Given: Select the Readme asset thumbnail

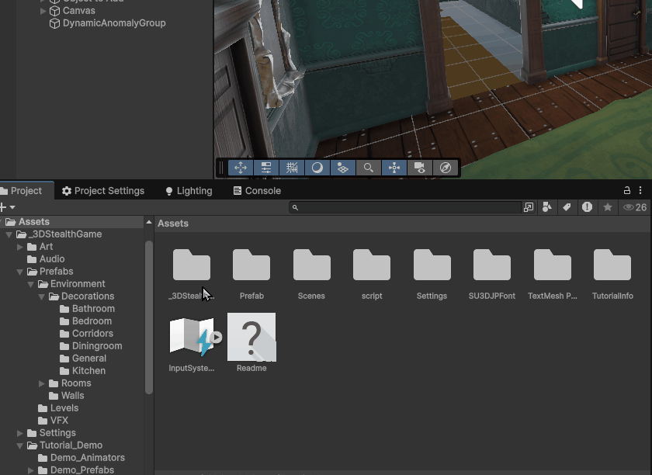Looking at the screenshot, I should [251, 338].
